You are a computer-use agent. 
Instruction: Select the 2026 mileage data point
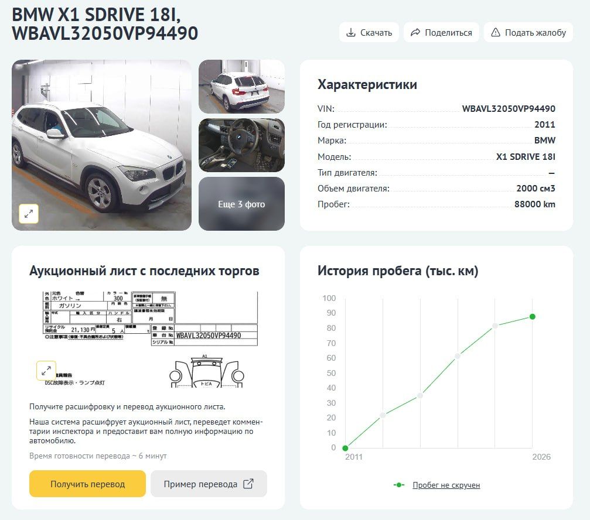point(532,317)
